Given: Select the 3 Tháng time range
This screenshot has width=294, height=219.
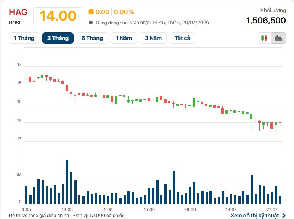Looking at the screenshot, I should 58,38.
